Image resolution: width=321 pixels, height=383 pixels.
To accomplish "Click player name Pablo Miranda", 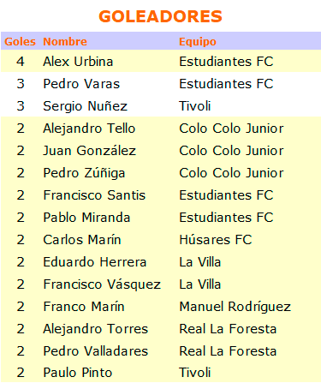I will [x=86, y=218].
